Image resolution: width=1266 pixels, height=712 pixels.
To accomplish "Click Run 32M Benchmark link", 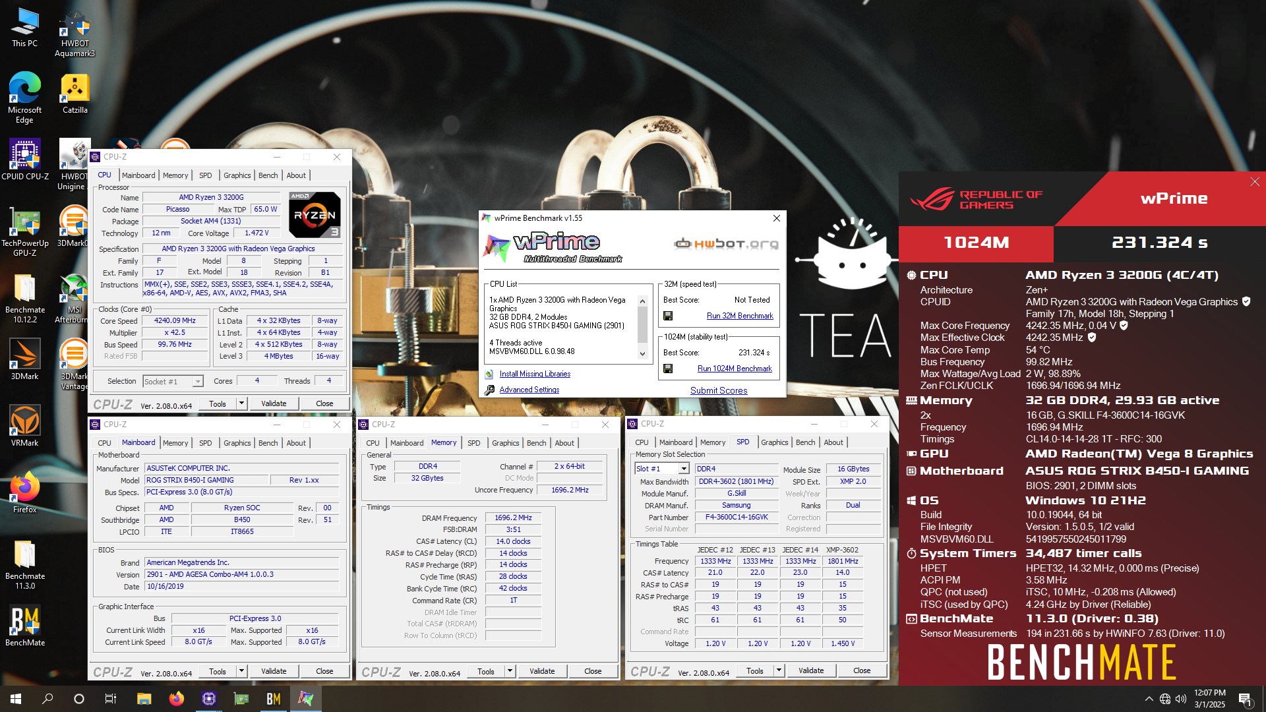I will tap(740, 316).
